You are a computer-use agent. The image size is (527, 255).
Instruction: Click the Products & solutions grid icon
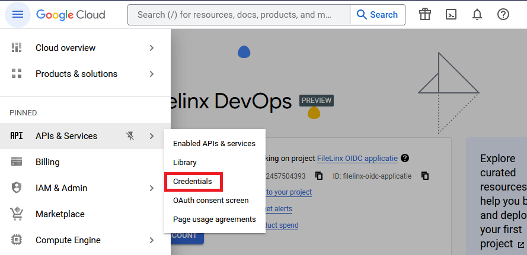coord(17,73)
